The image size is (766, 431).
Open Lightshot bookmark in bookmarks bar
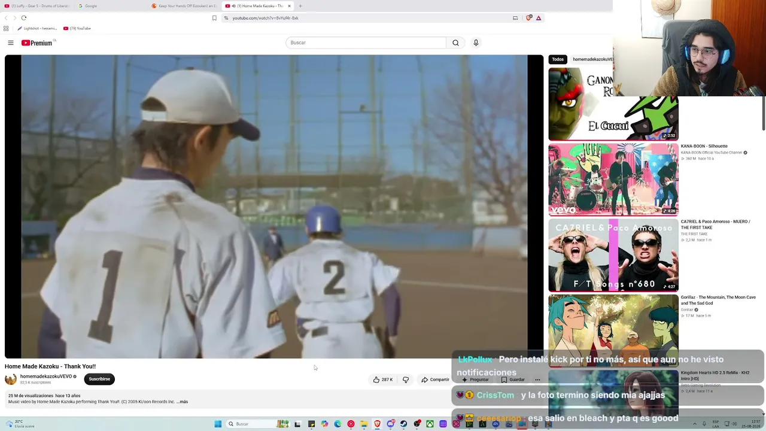pos(37,28)
